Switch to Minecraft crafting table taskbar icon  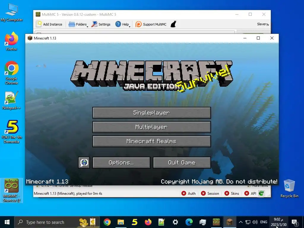pyautogui.click(x=230, y=222)
